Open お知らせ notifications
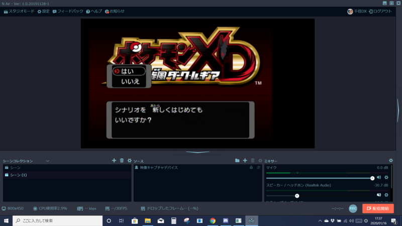 [115, 11]
